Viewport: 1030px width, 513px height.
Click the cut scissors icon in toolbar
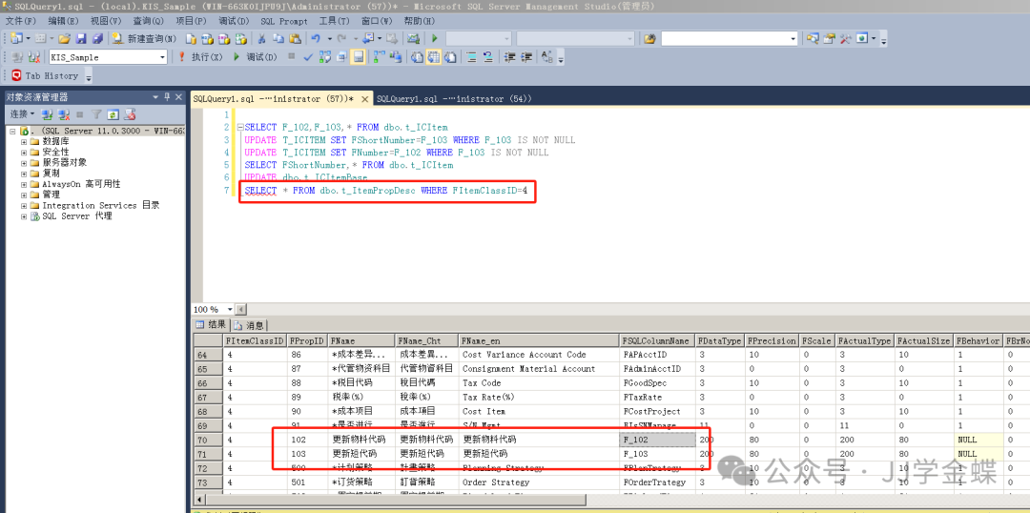[x=262, y=39]
